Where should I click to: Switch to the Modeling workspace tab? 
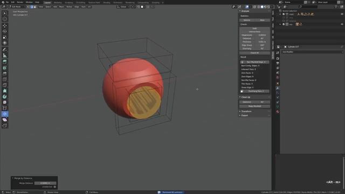[x=58, y=2]
